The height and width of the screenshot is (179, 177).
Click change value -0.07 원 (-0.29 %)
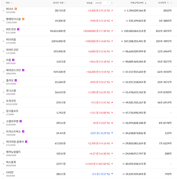[x=100, y=133]
